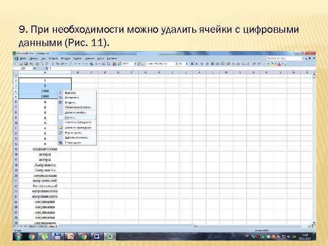Switch to the Лист3 sheet tab

(x=53, y=226)
